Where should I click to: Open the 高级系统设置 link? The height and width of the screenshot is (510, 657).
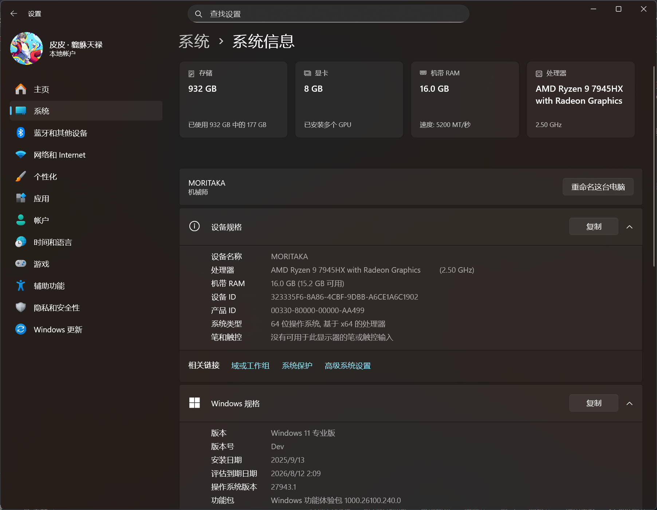(347, 365)
